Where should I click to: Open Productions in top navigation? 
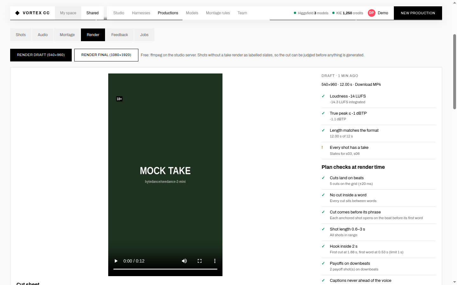(168, 13)
